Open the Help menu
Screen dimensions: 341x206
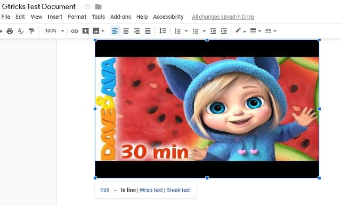tap(142, 17)
